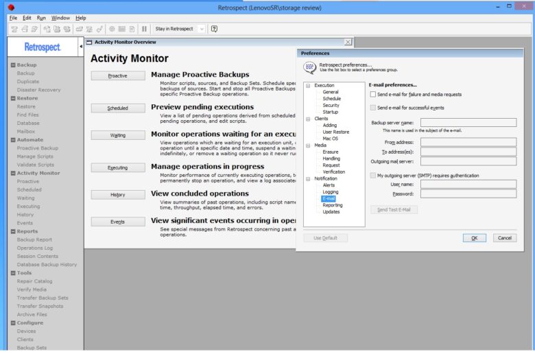Image resolution: width=535 pixels, height=354 pixels.
Task: Open the Run menu
Action: tap(41, 18)
